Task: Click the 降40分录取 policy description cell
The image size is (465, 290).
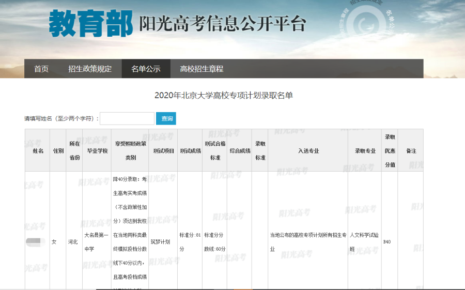Action: click(130, 232)
